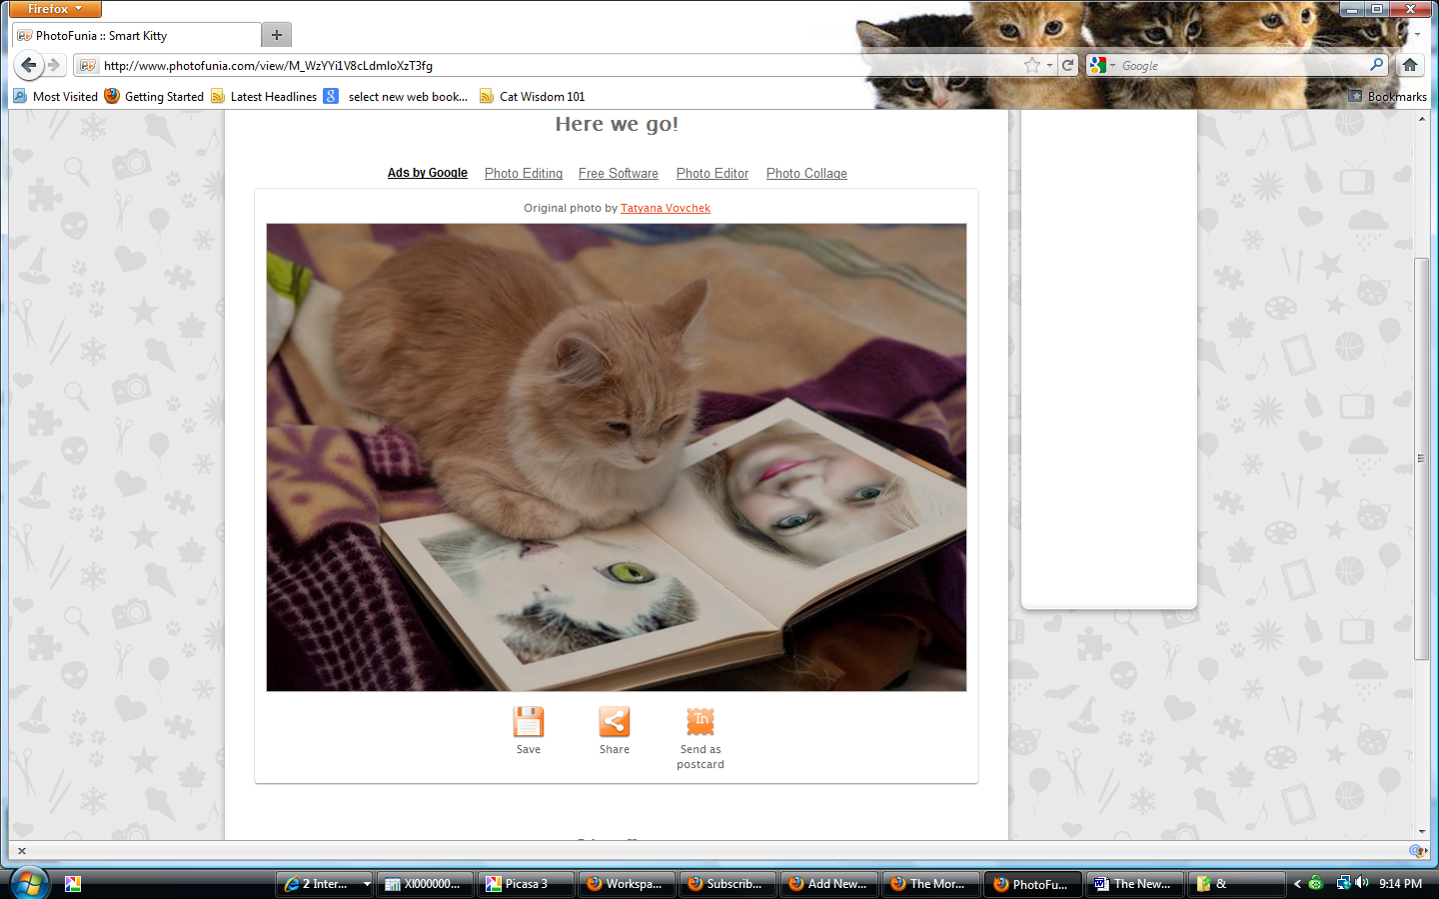The image size is (1439, 899).
Task: Open the Photo Editor ad link
Action: click(x=713, y=173)
